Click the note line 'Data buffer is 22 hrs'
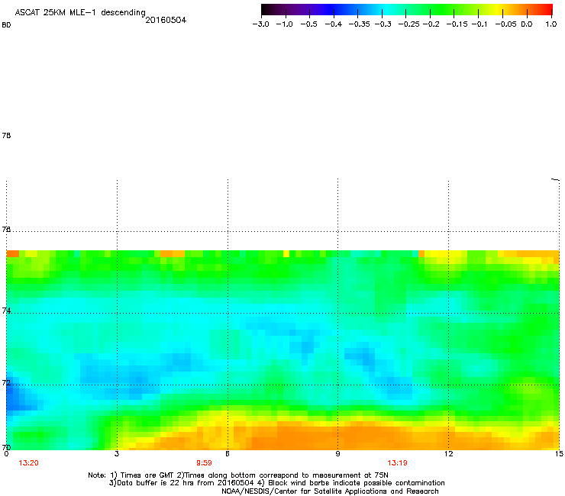 276,483
